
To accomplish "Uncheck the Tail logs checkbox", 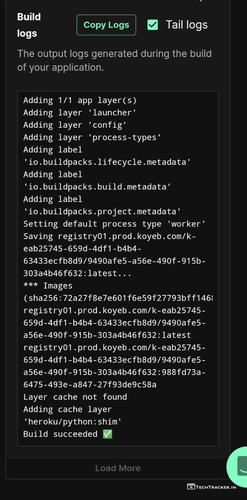I will tap(153, 25).
